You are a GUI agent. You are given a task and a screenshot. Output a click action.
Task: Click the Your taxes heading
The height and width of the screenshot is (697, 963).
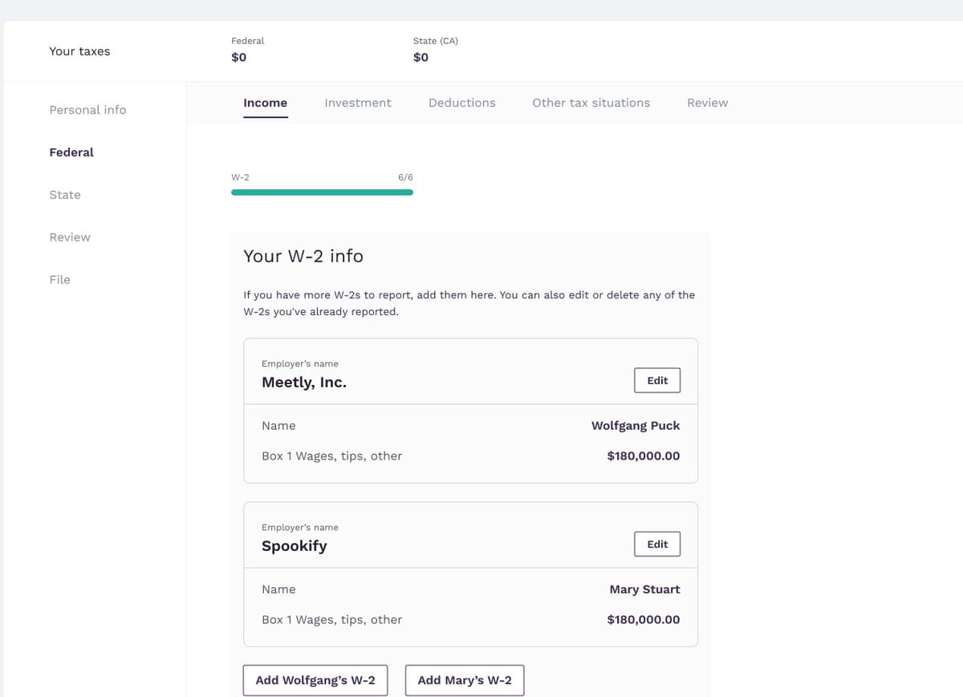[79, 51]
